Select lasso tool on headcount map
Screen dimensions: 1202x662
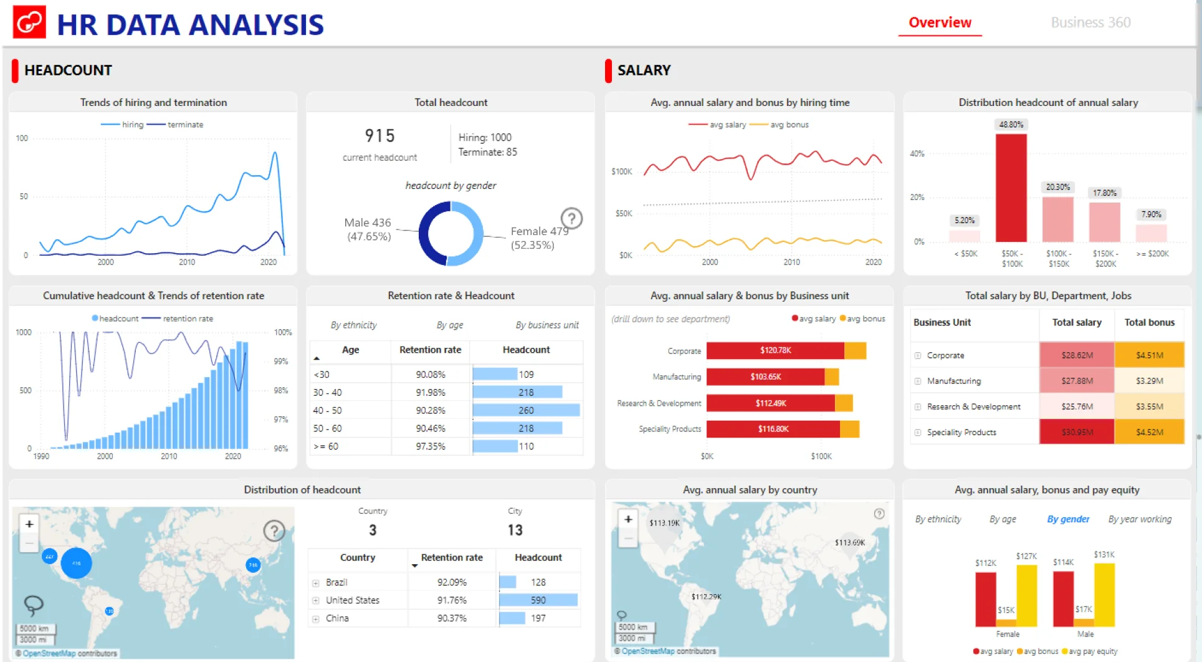click(x=34, y=604)
